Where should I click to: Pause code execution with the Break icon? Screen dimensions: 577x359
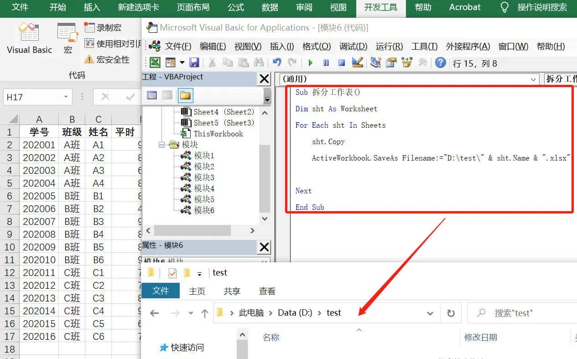(x=326, y=62)
